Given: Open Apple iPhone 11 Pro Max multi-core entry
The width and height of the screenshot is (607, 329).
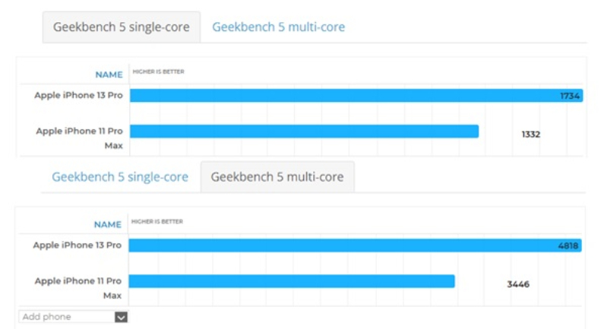Looking at the screenshot, I should [x=78, y=287].
